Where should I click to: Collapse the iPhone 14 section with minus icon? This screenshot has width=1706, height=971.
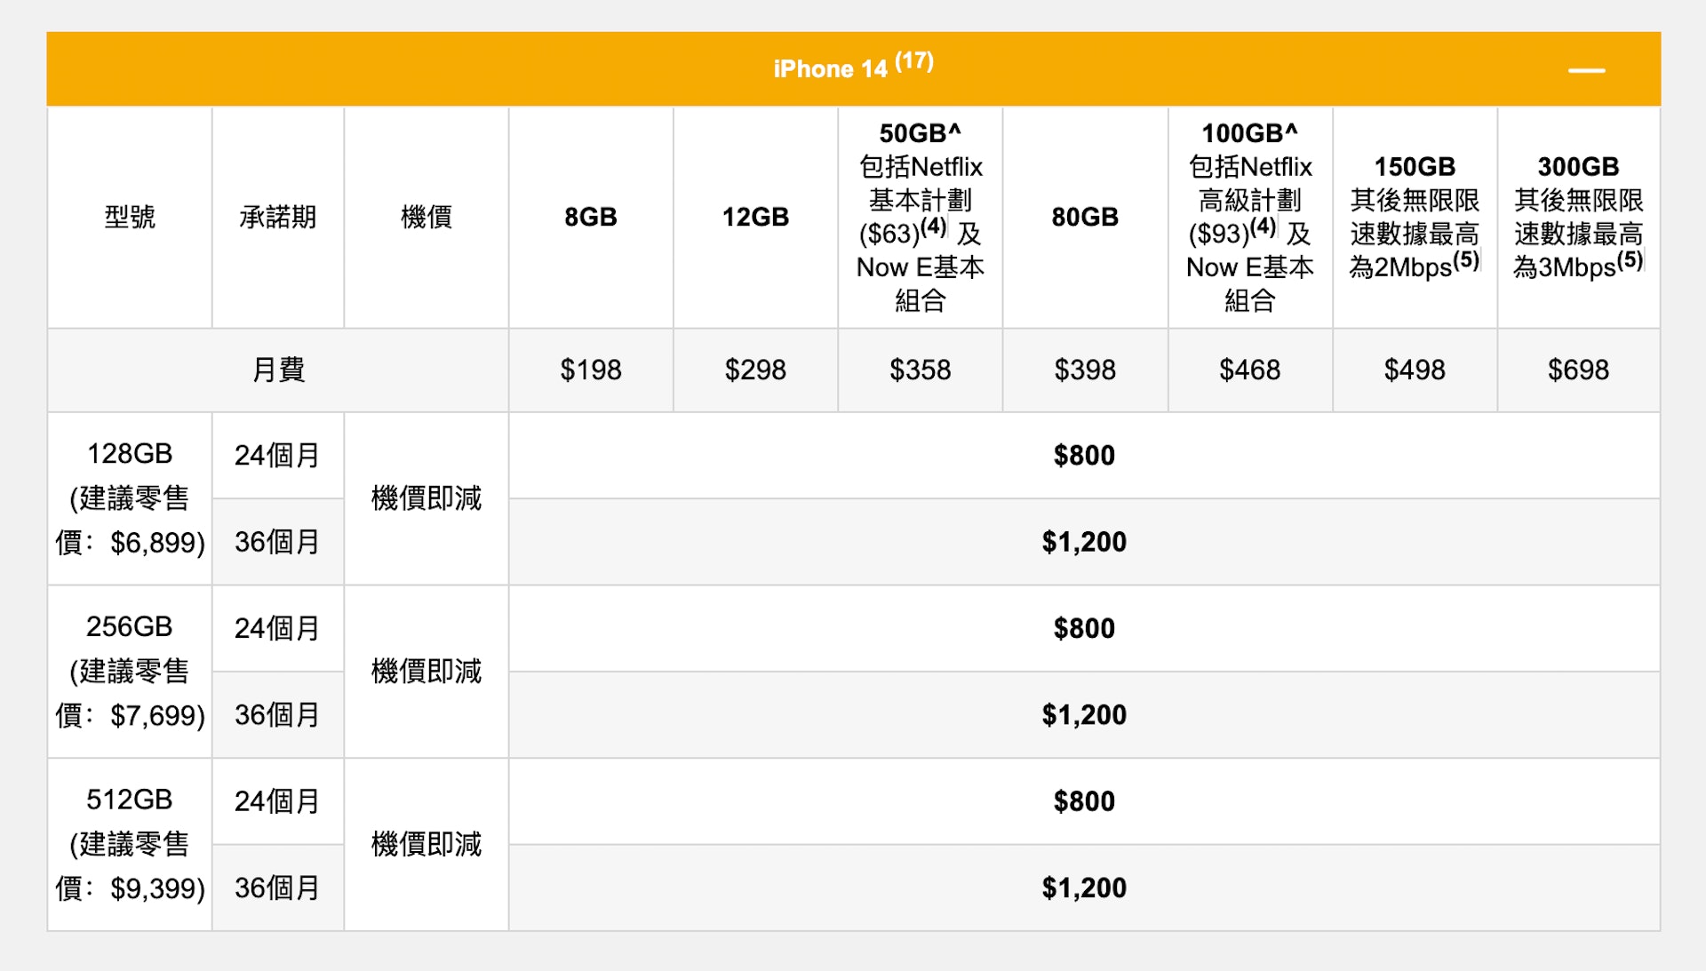(x=1586, y=70)
